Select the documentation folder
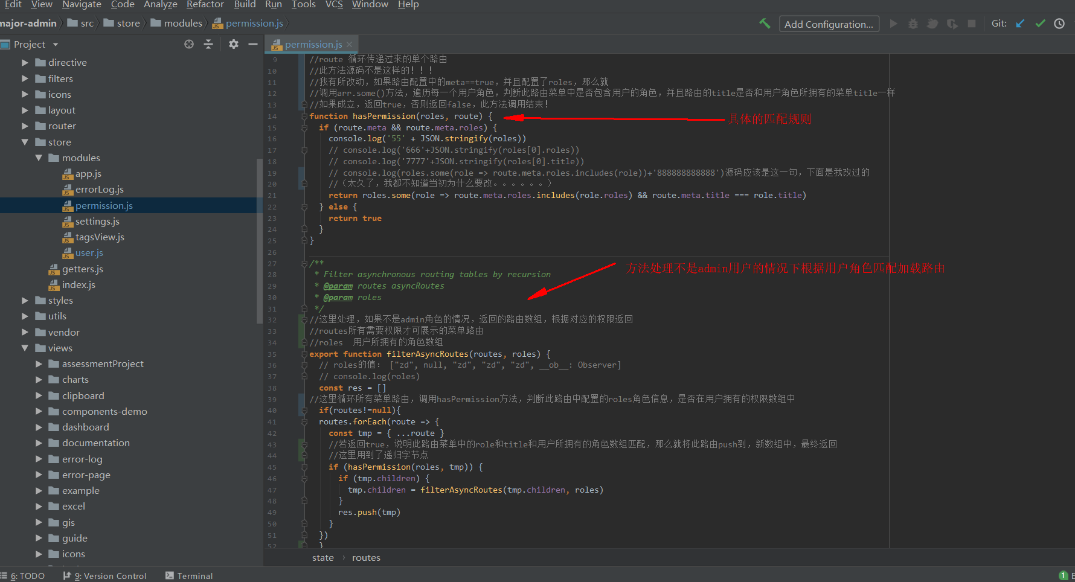 click(x=96, y=443)
